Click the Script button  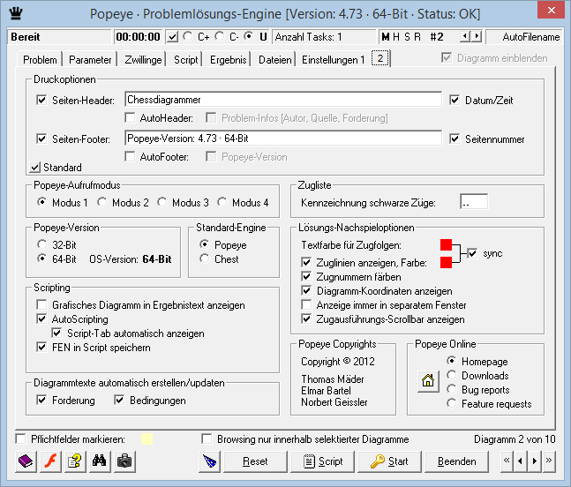[323, 461]
